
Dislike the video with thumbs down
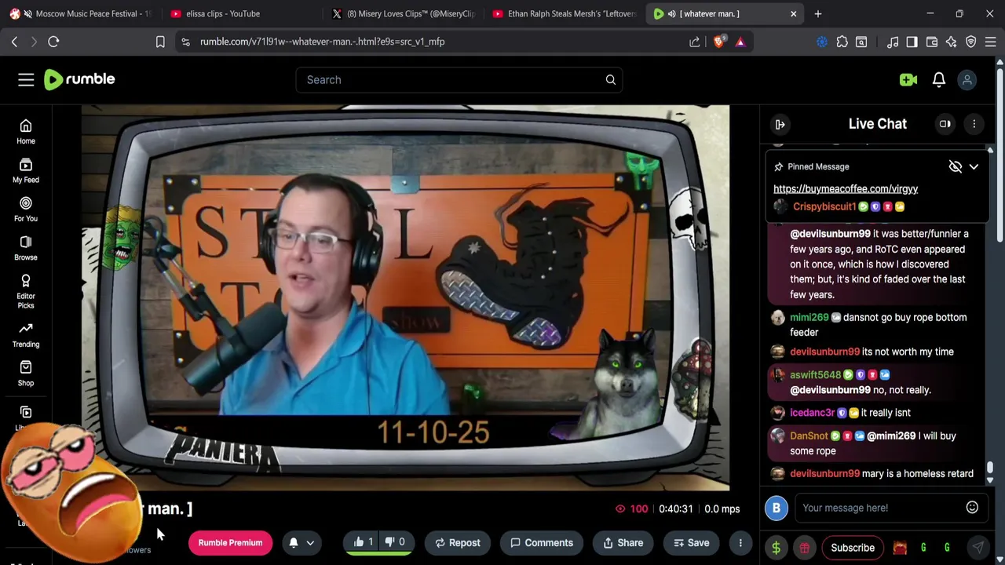(395, 542)
